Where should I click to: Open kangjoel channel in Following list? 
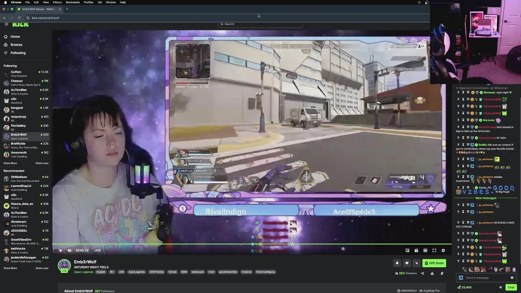tap(26, 109)
